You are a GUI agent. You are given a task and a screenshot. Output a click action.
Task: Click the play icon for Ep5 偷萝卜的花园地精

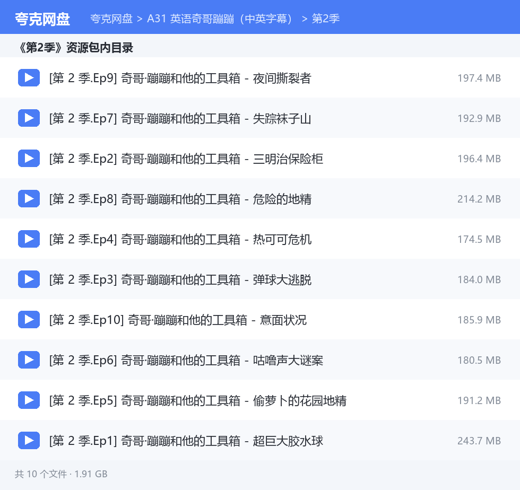coord(29,400)
